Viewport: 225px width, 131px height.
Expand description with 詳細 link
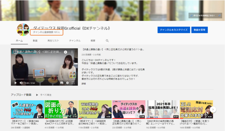pyautogui.click(x=84, y=84)
